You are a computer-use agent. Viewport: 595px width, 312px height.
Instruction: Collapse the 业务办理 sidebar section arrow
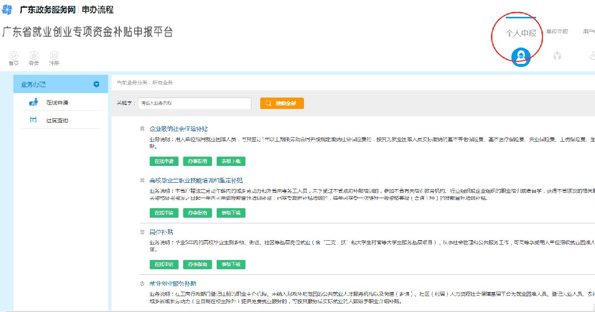(x=97, y=84)
